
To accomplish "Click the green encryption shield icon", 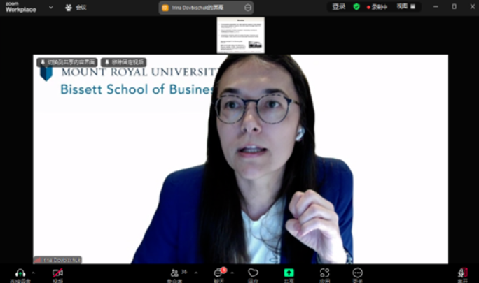I will tap(356, 7).
